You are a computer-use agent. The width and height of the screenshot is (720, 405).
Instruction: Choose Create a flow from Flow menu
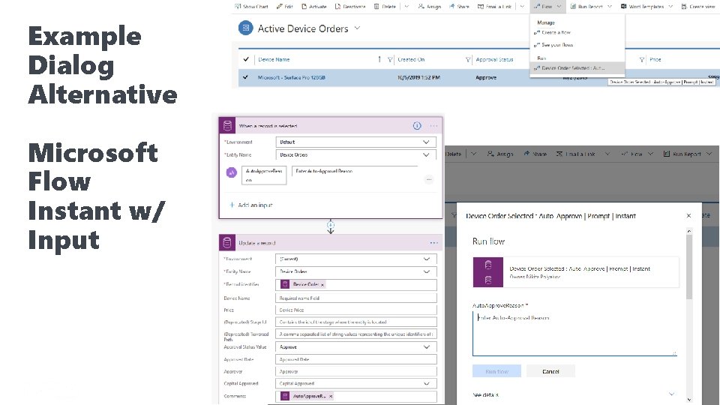pos(553,32)
